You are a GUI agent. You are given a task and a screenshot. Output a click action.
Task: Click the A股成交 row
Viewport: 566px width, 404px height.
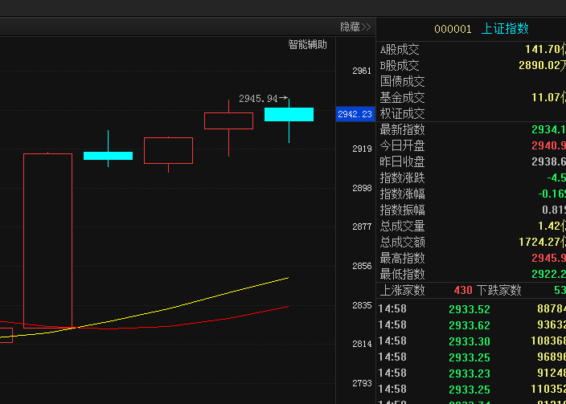click(x=470, y=50)
